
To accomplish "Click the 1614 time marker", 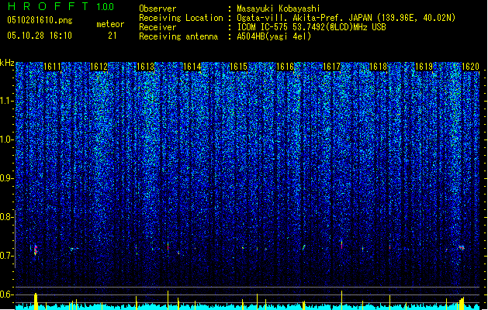I will [x=192, y=67].
